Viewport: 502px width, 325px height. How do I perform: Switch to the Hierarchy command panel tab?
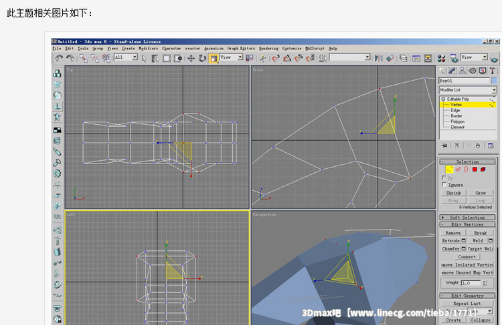tap(462, 71)
